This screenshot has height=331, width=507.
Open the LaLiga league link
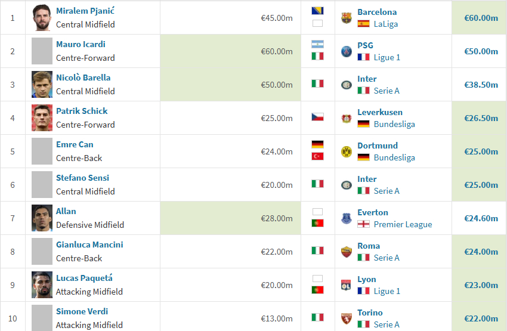pos(386,24)
